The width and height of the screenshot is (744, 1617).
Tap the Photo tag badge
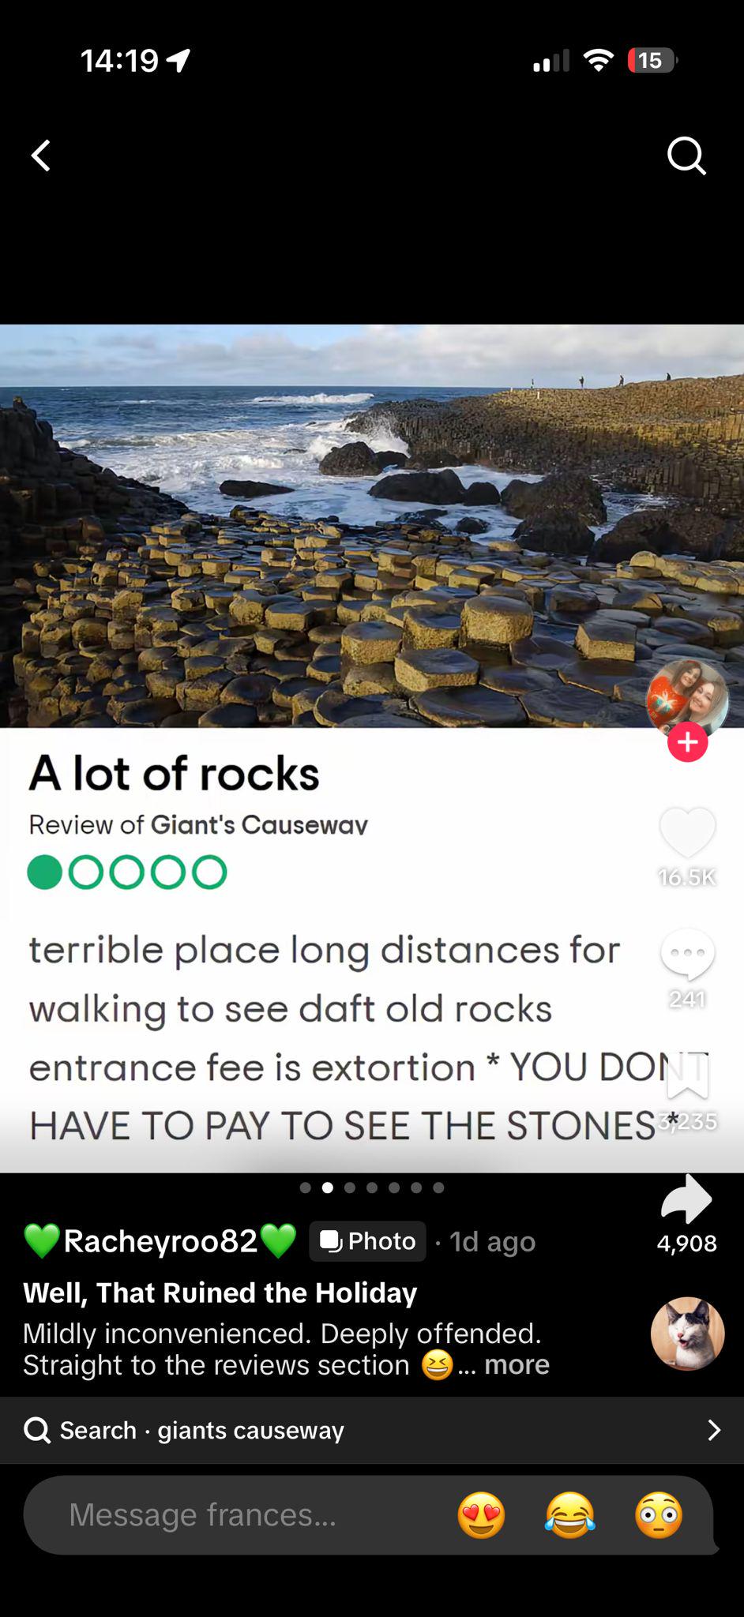coord(367,1241)
